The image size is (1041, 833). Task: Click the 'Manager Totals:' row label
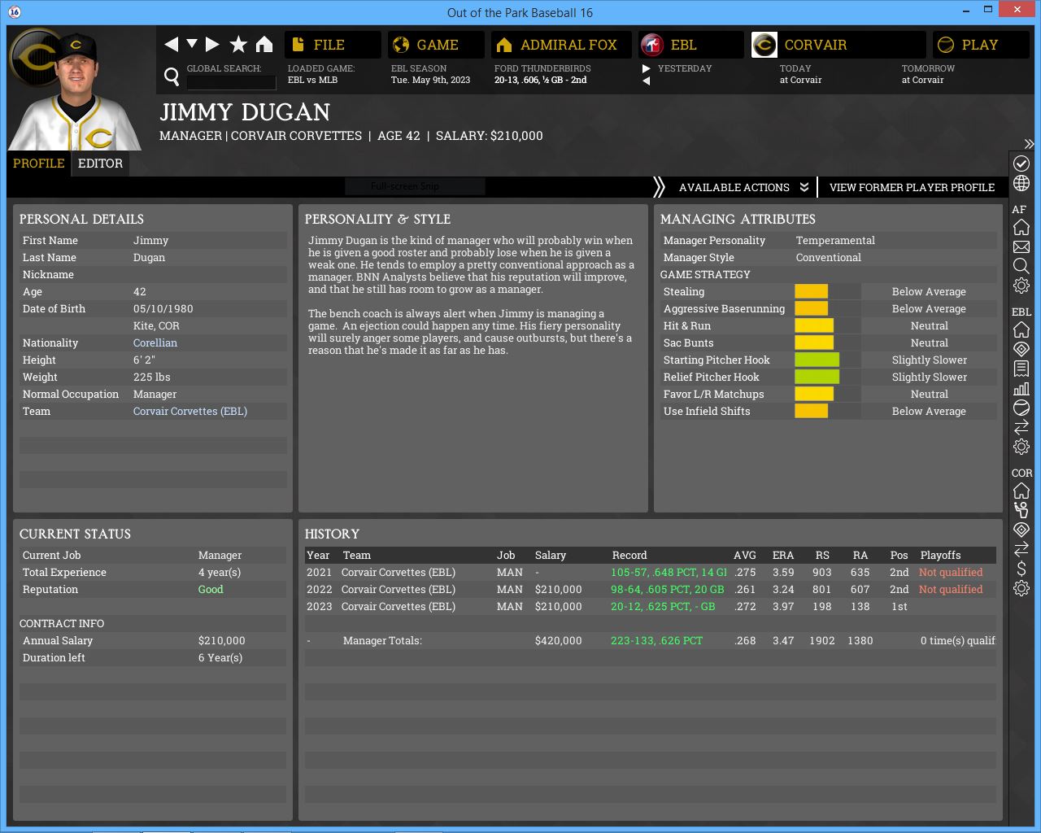tap(382, 641)
